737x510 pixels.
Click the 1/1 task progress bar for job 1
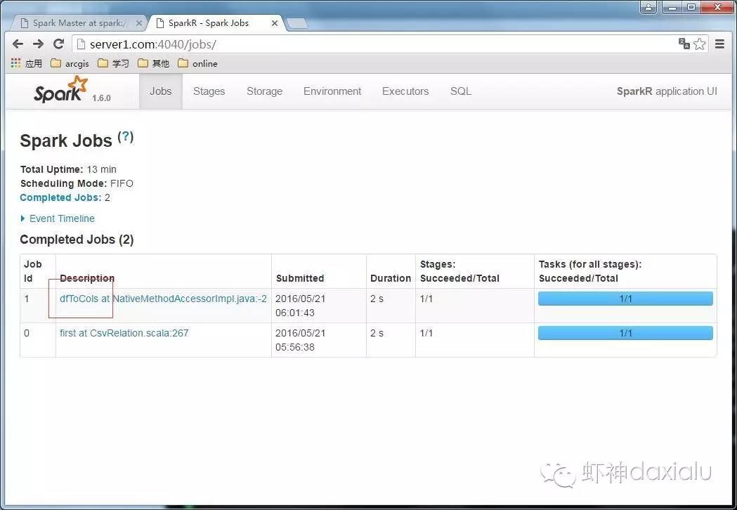[625, 299]
